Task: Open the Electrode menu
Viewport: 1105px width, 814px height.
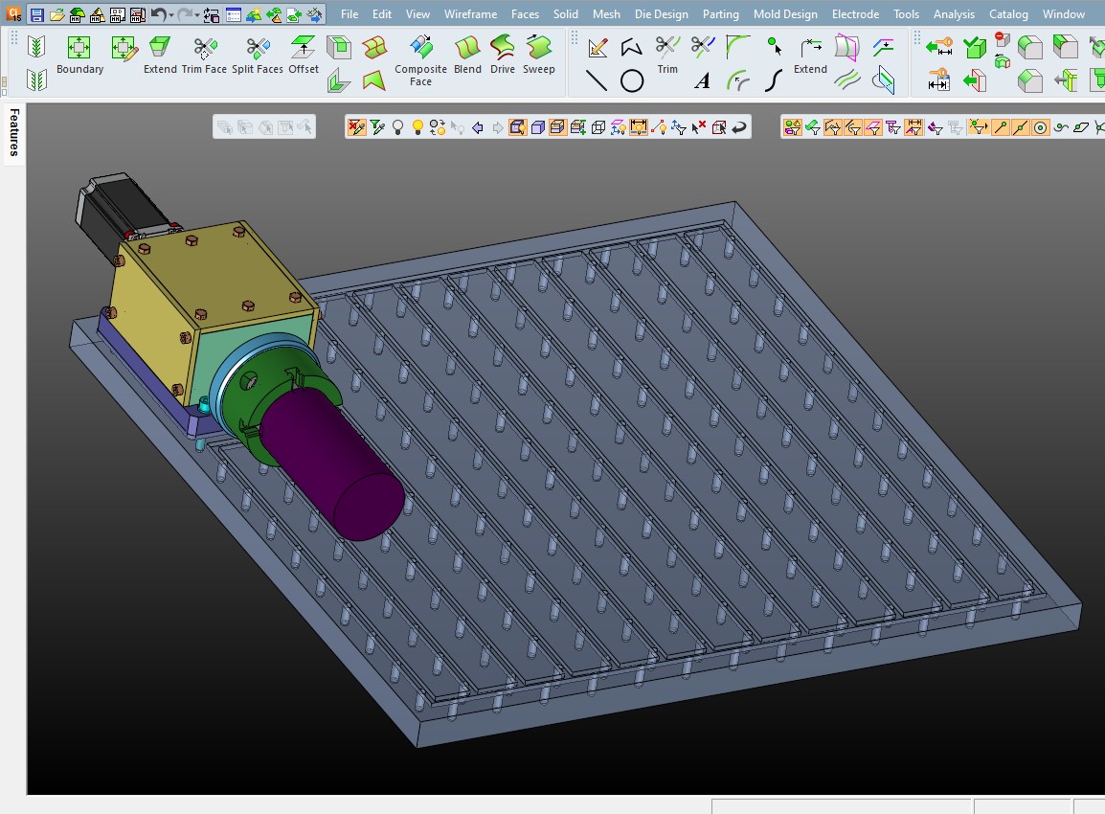Action: point(855,13)
